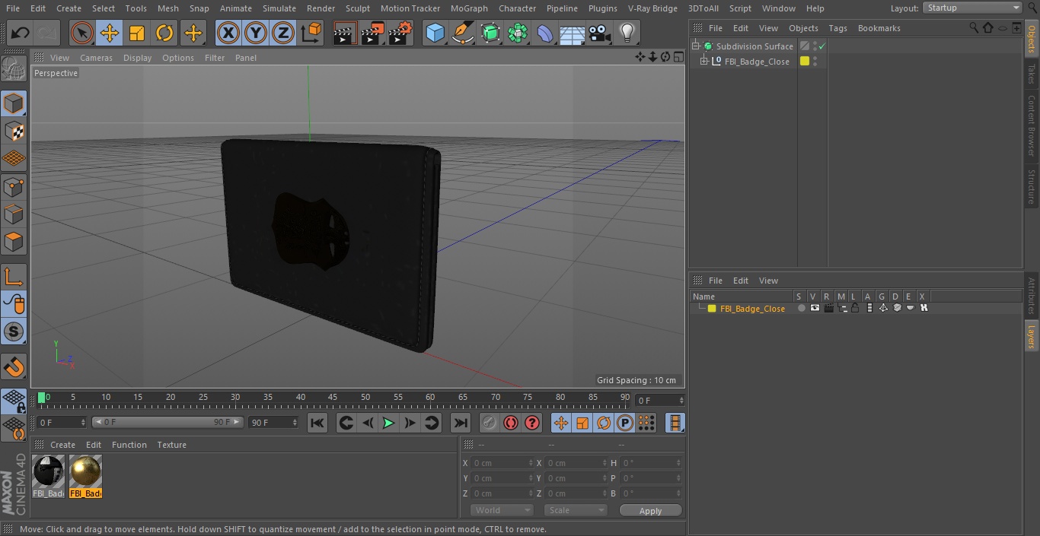Click the Coordinate System icon
Viewport: 1040px width, 536px height.
[311, 33]
